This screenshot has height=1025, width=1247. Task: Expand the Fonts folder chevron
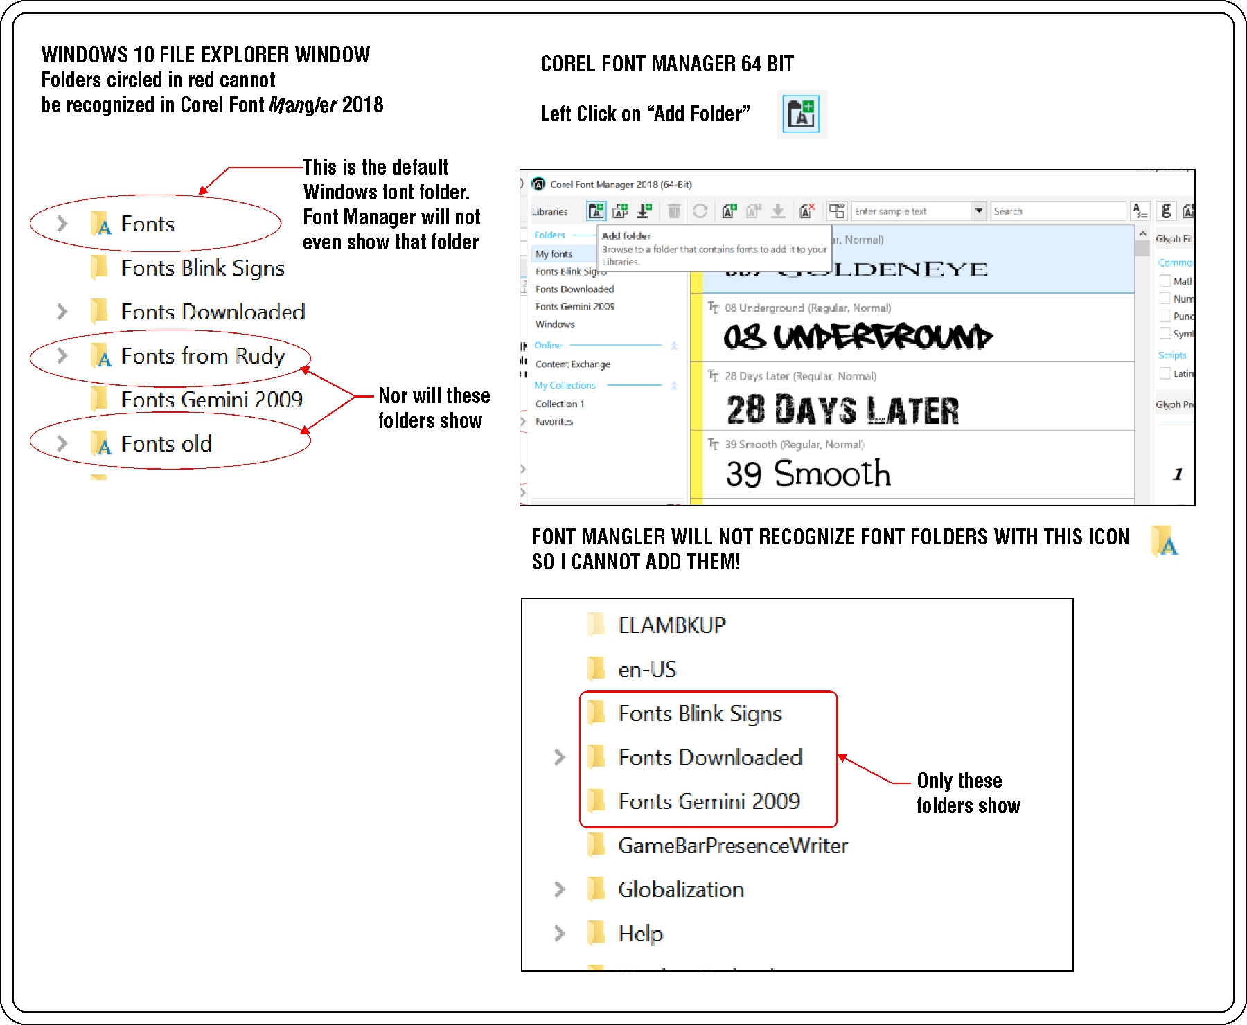[62, 224]
